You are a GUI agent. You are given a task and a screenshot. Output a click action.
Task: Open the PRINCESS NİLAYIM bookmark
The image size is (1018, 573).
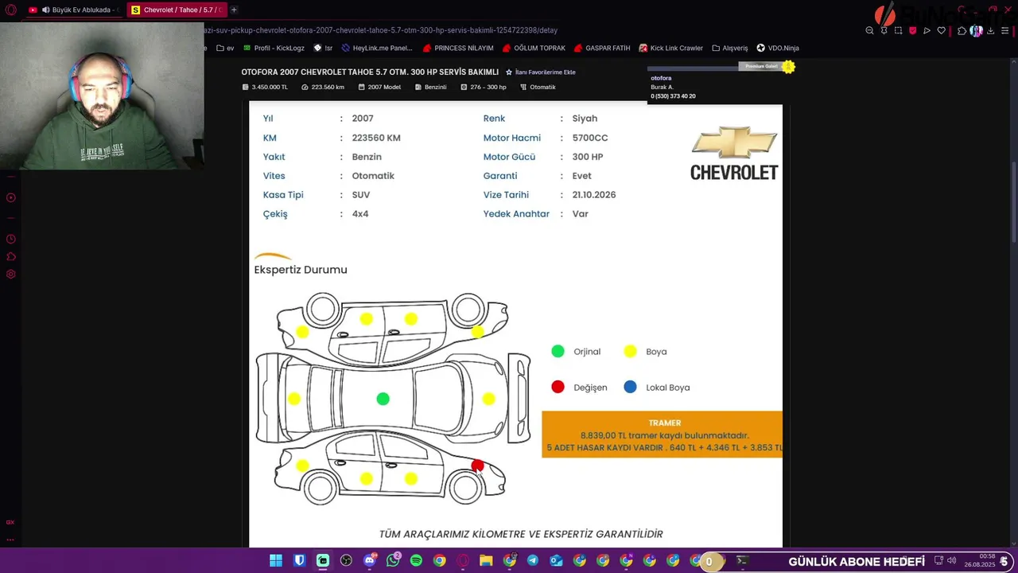pos(458,48)
